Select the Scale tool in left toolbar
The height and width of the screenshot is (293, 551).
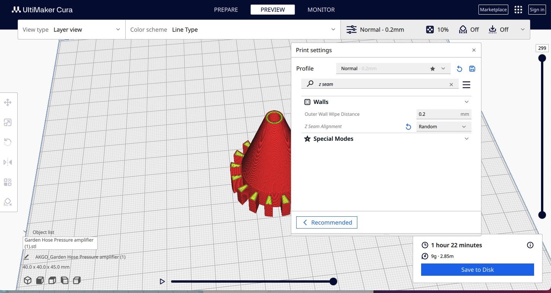pos(8,122)
